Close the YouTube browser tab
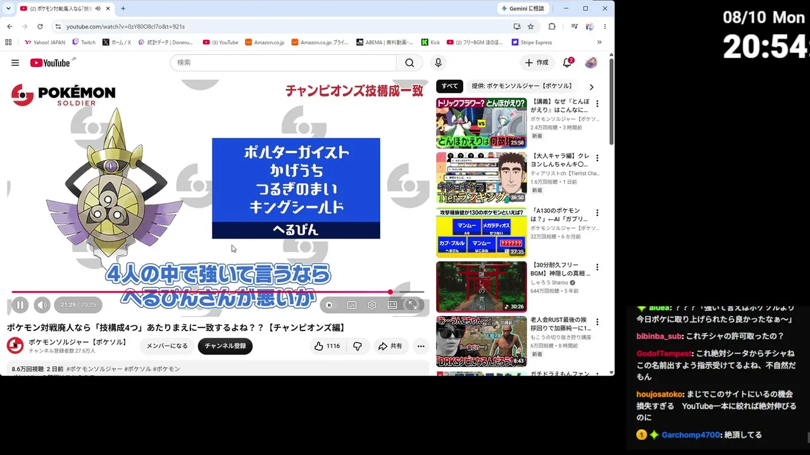This screenshot has height=455, width=810. [108, 8]
